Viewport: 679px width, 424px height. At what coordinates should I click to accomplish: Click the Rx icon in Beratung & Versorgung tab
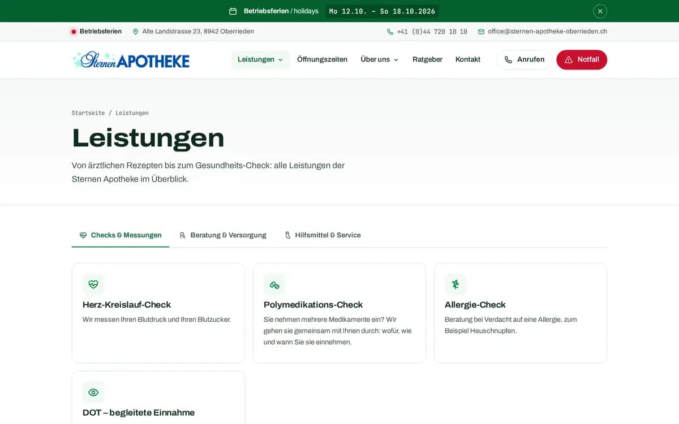point(183,235)
